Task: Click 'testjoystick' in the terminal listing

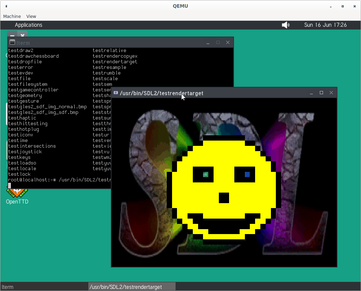Action: [25, 152]
